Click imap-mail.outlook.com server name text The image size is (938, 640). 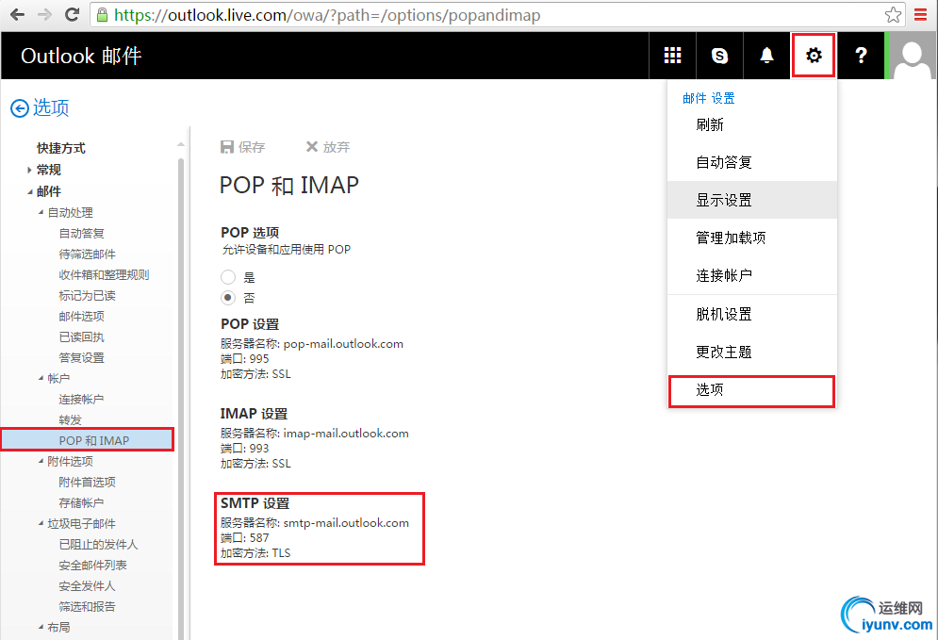[x=346, y=433]
